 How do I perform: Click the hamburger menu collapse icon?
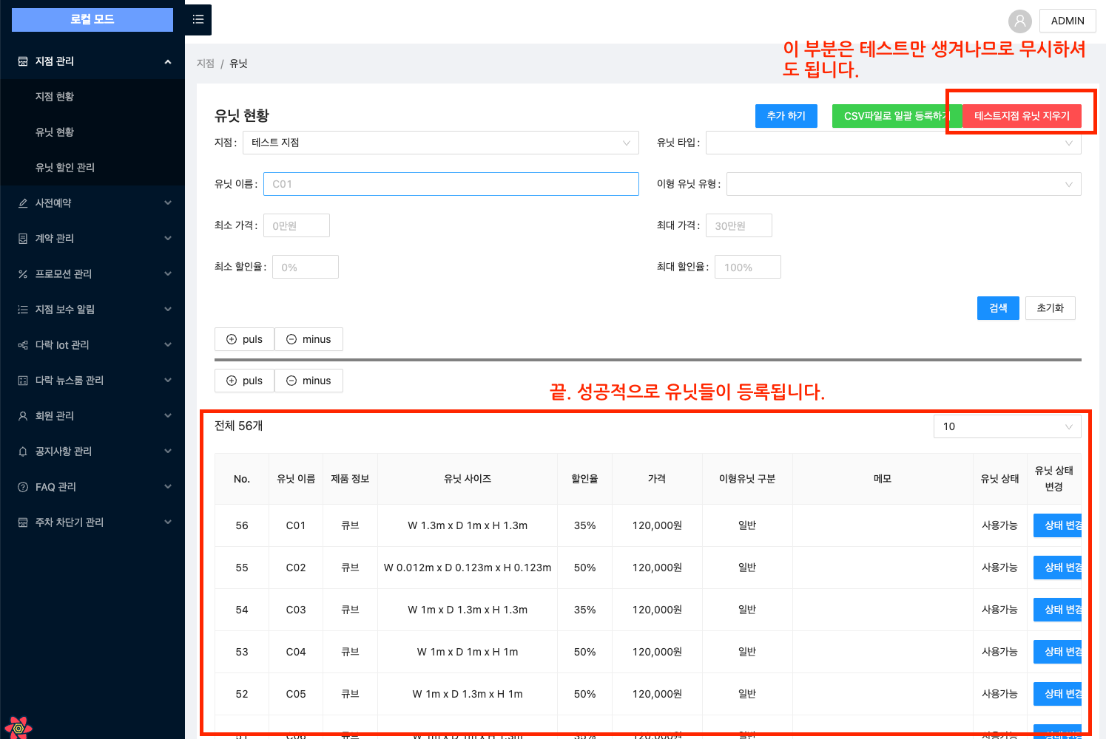click(198, 20)
